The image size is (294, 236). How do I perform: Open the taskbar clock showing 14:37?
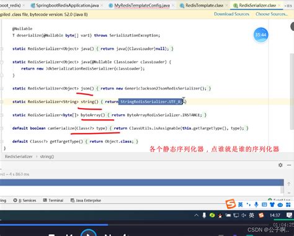tap(275, 216)
